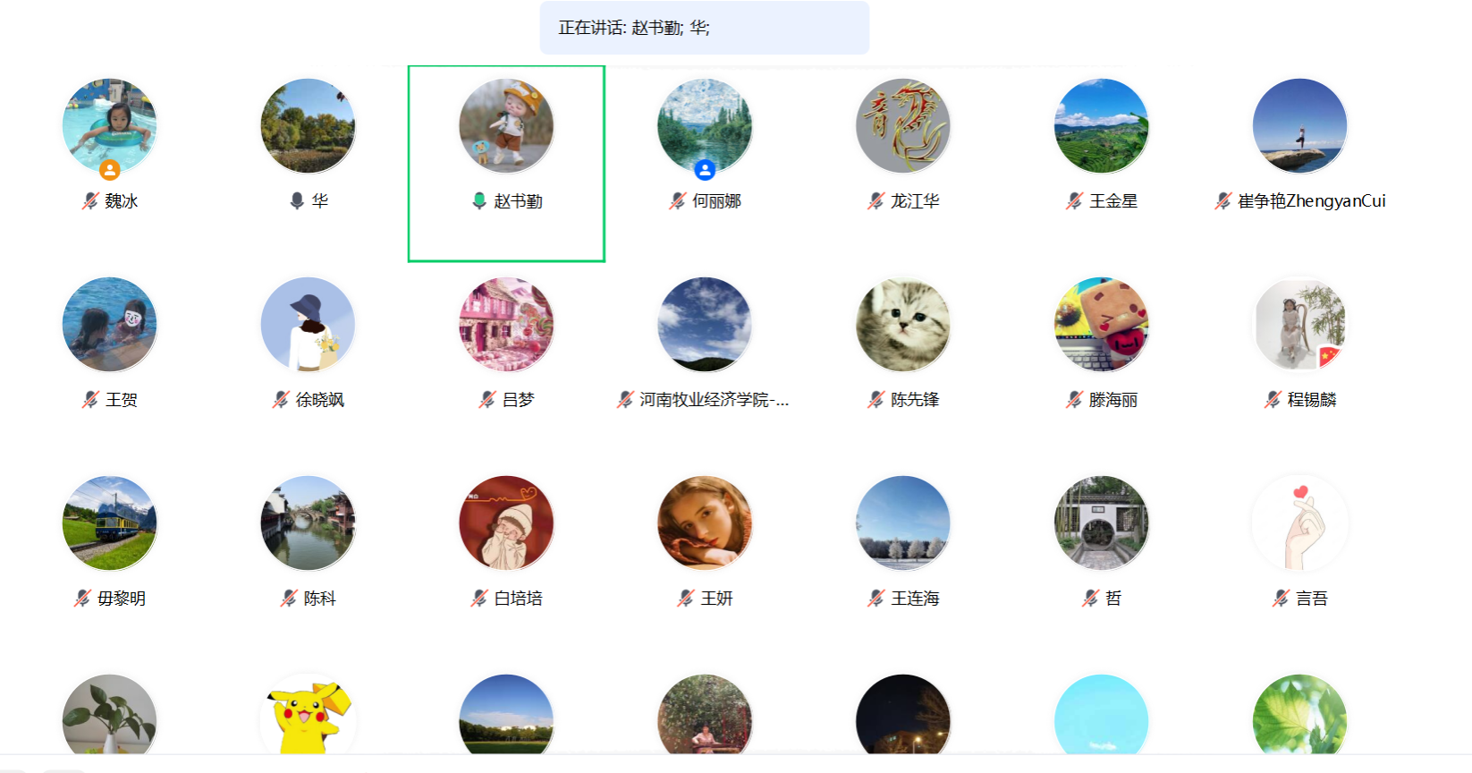Click the muted mic icon beside 崔争艳ZhengyanCui

pyautogui.click(x=1223, y=201)
